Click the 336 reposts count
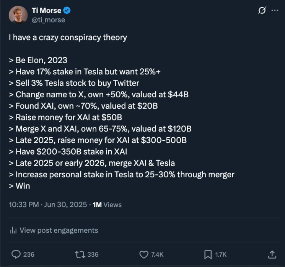The width and height of the screenshot is (285, 267). (93, 254)
